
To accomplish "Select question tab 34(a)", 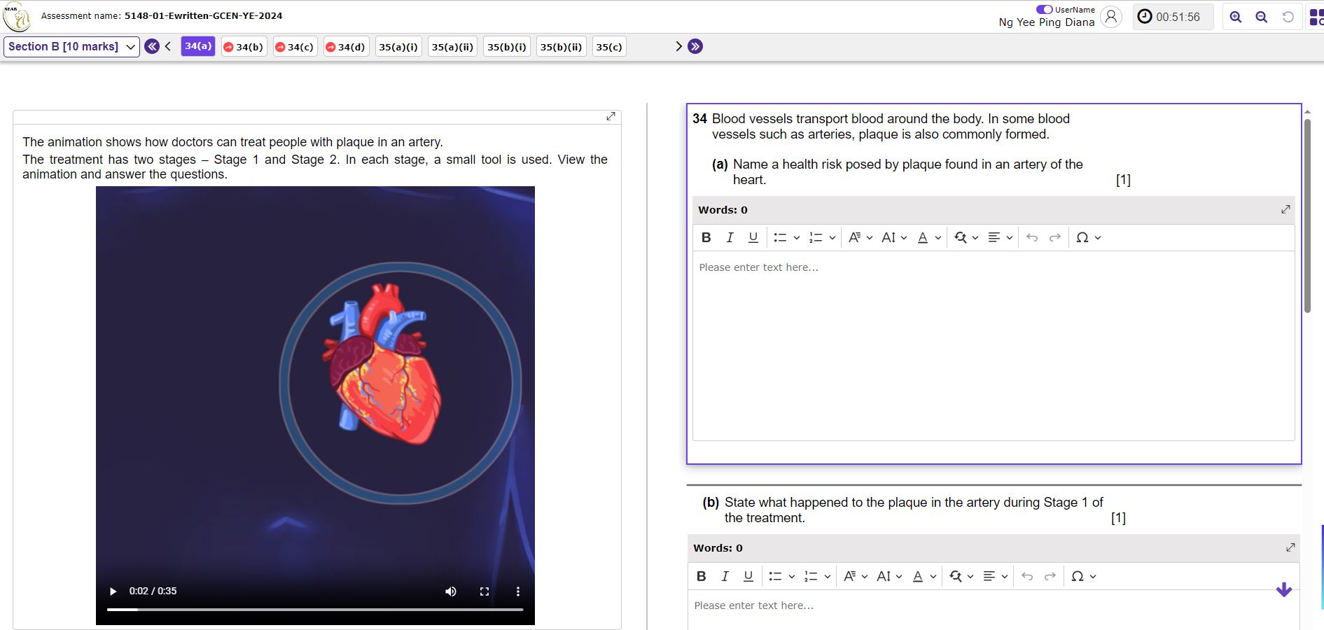I will 198,46.
